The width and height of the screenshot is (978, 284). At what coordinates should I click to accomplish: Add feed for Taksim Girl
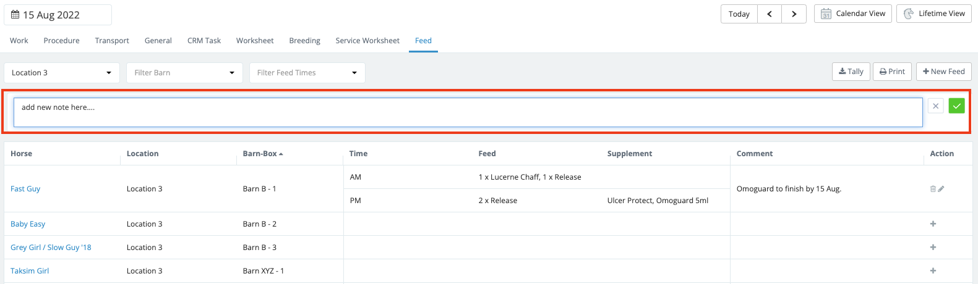pos(933,271)
